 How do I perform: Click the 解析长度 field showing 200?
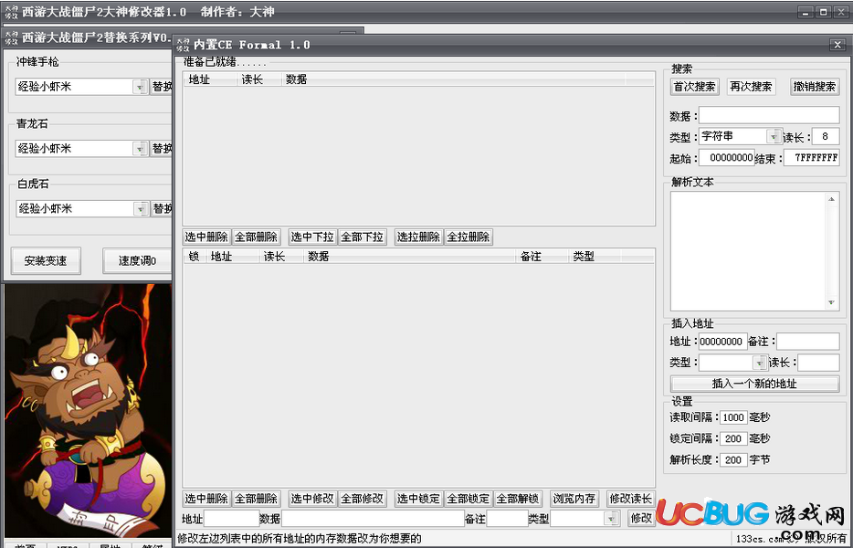(x=733, y=459)
